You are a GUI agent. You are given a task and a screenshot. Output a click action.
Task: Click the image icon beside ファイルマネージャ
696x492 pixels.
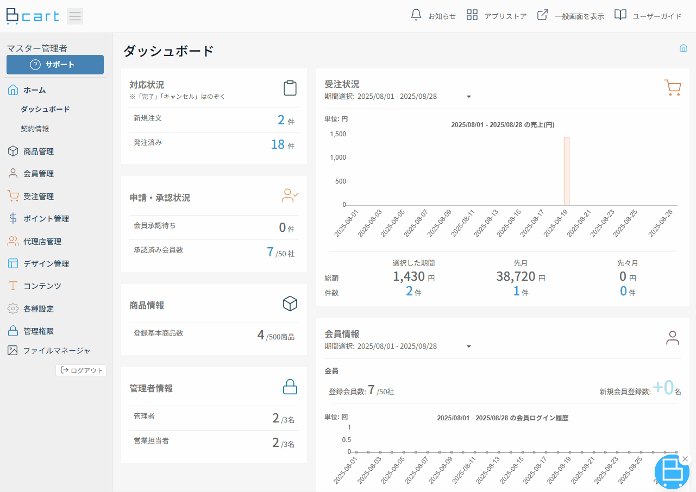click(x=13, y=350)
